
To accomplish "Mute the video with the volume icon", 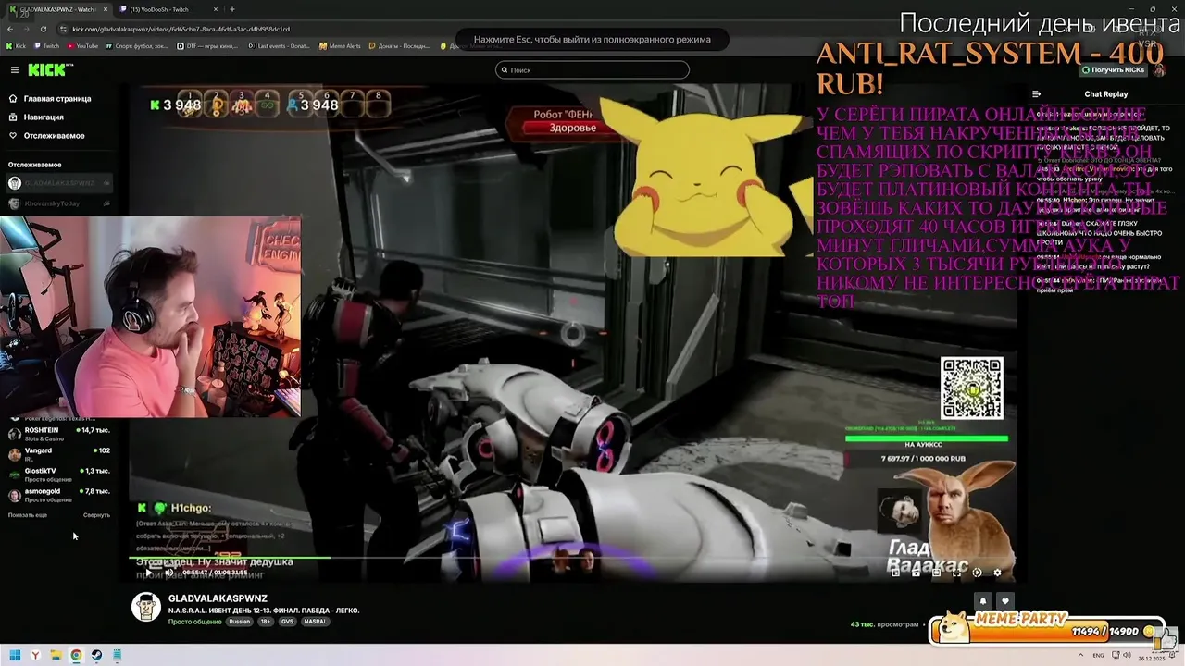I will [168, 573].
